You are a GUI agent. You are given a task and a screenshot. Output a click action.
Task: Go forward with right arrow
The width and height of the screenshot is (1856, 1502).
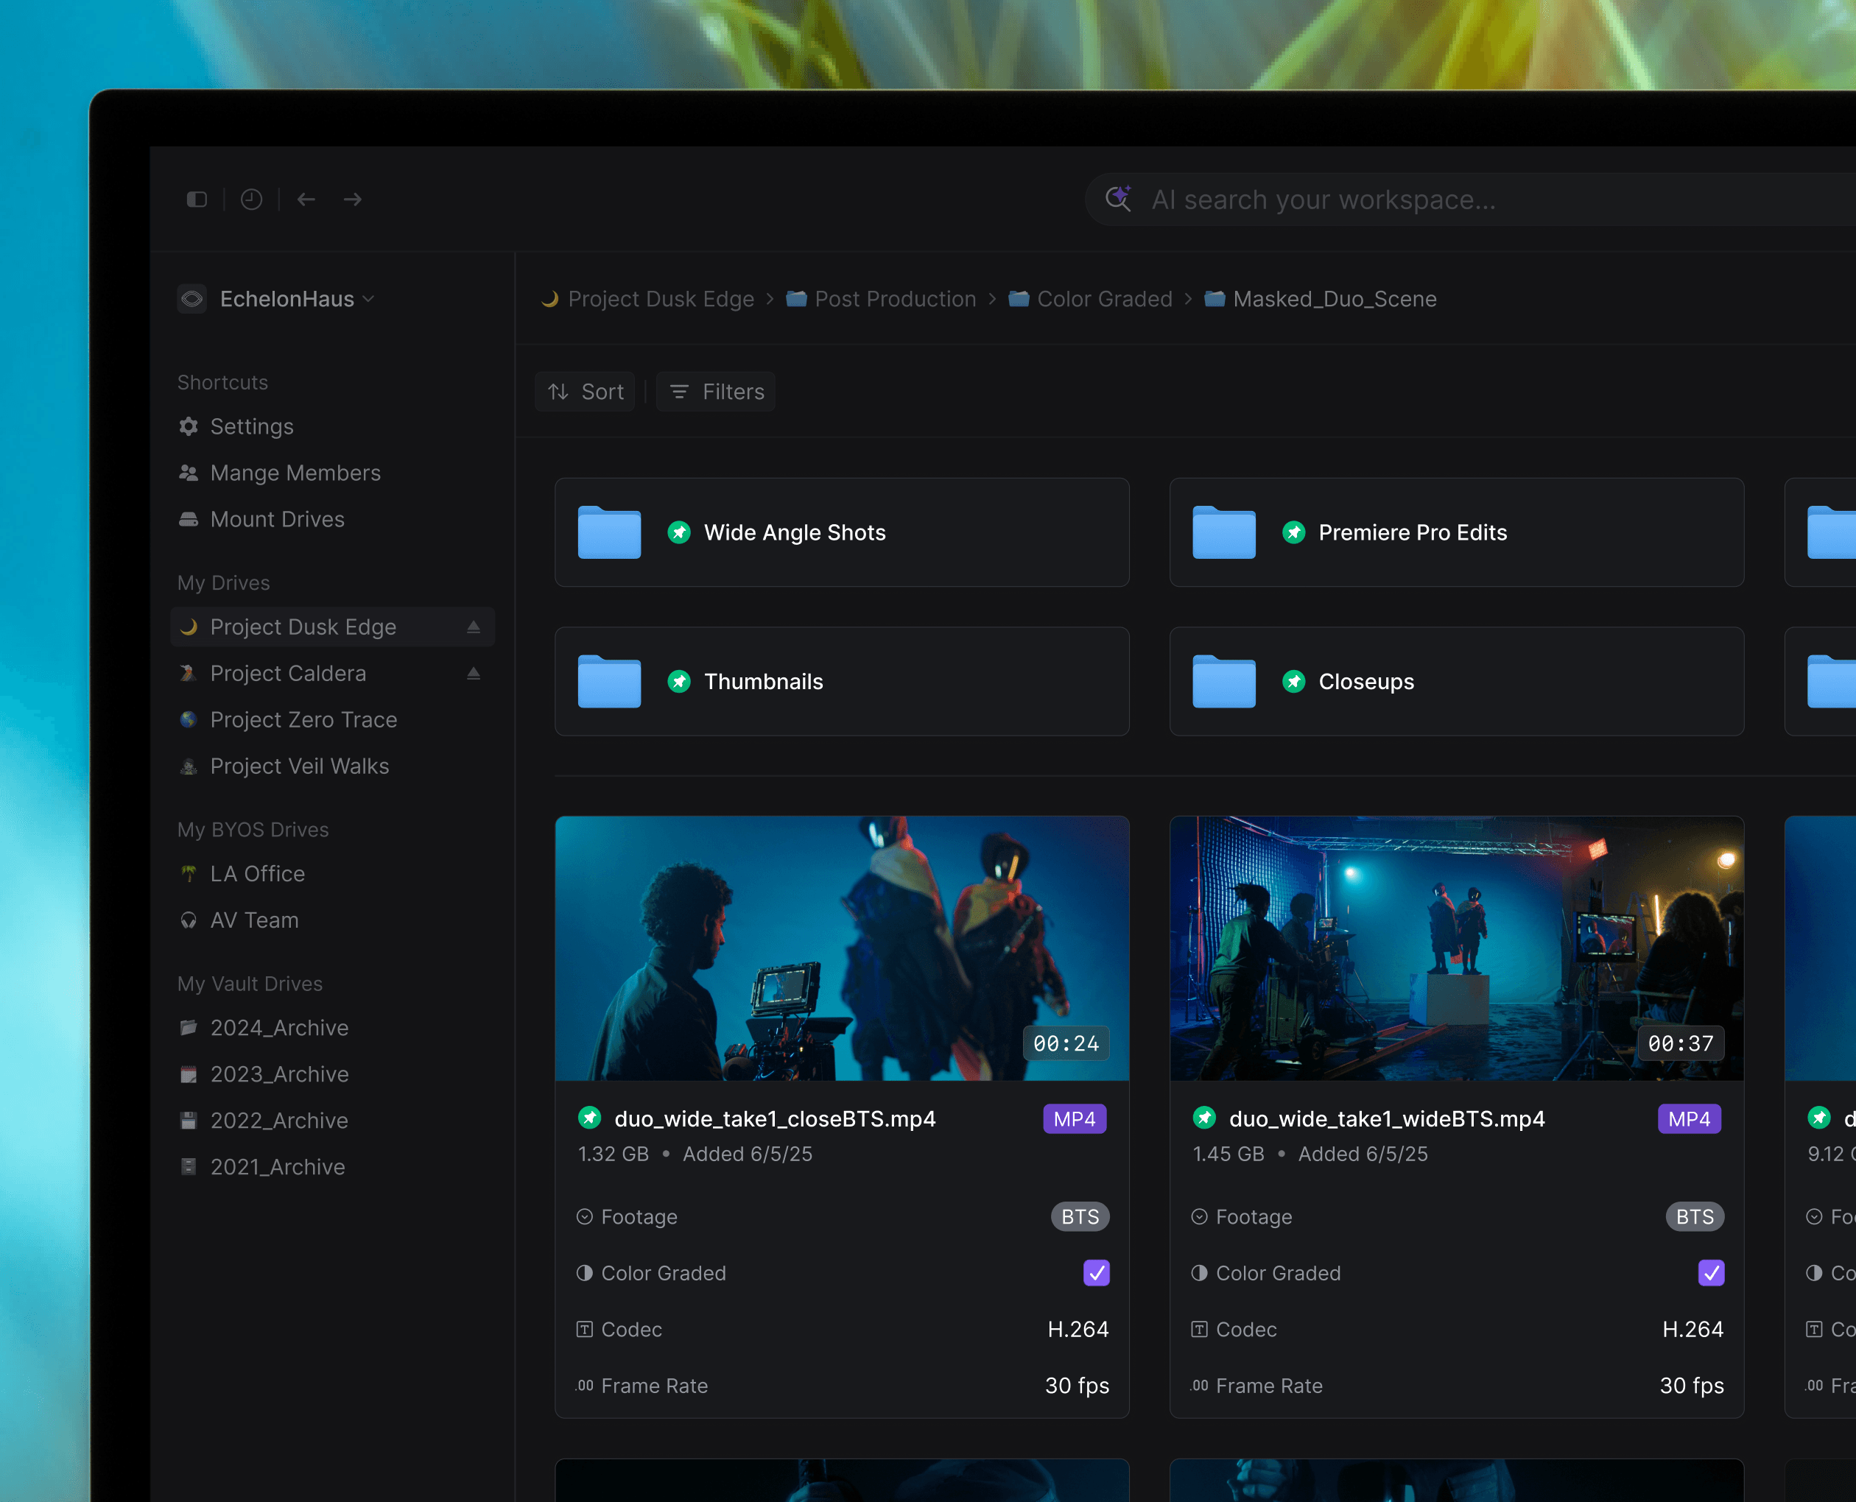tap(352, 200)
